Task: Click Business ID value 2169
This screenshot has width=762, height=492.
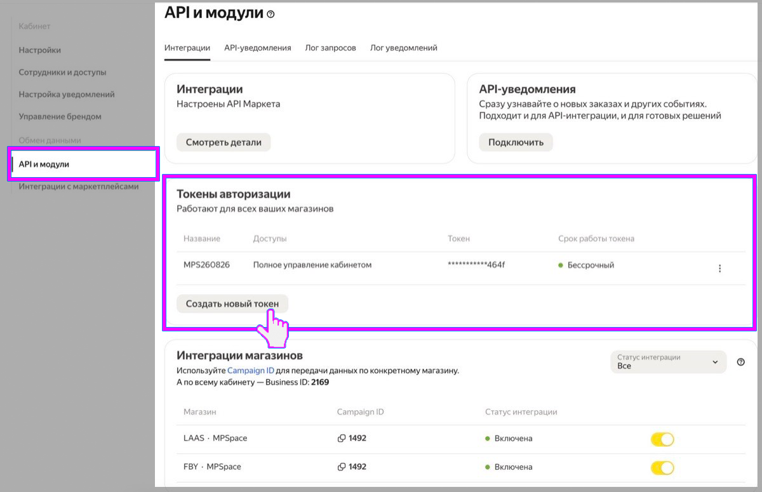Action: 320,382
